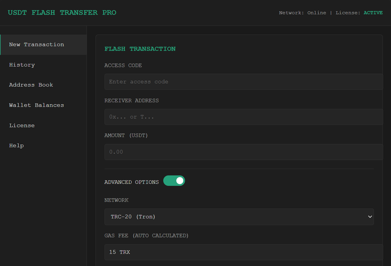Open the TRC-20 (Tron) network dropdown
This screenshot has height=266, width=391.
pyautogui.click(x=239, y=217)
